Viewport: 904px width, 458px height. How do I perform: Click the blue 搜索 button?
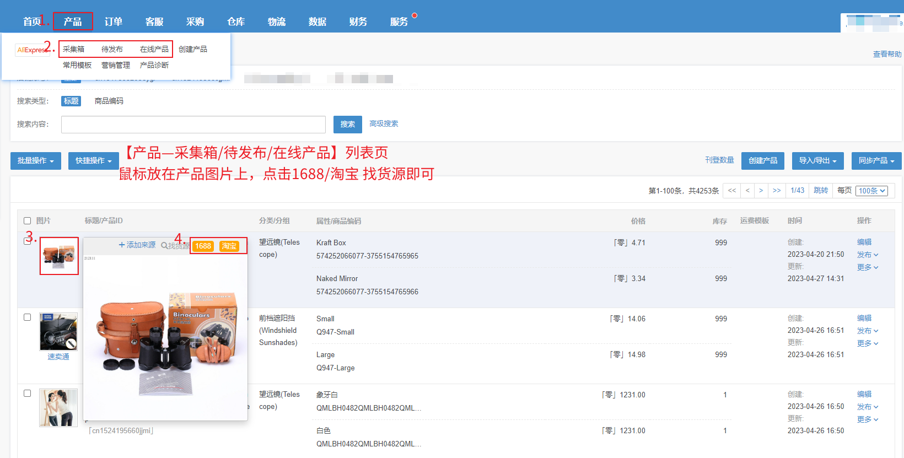click(348, 125)
